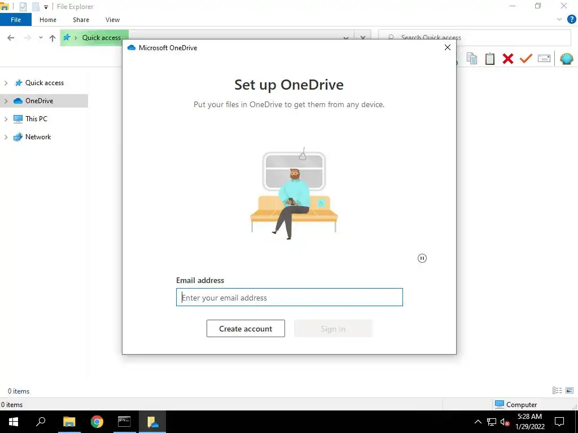578x433 pixels.
Task: Select OneDrive in navigation pane
Action: pos(39,101)
